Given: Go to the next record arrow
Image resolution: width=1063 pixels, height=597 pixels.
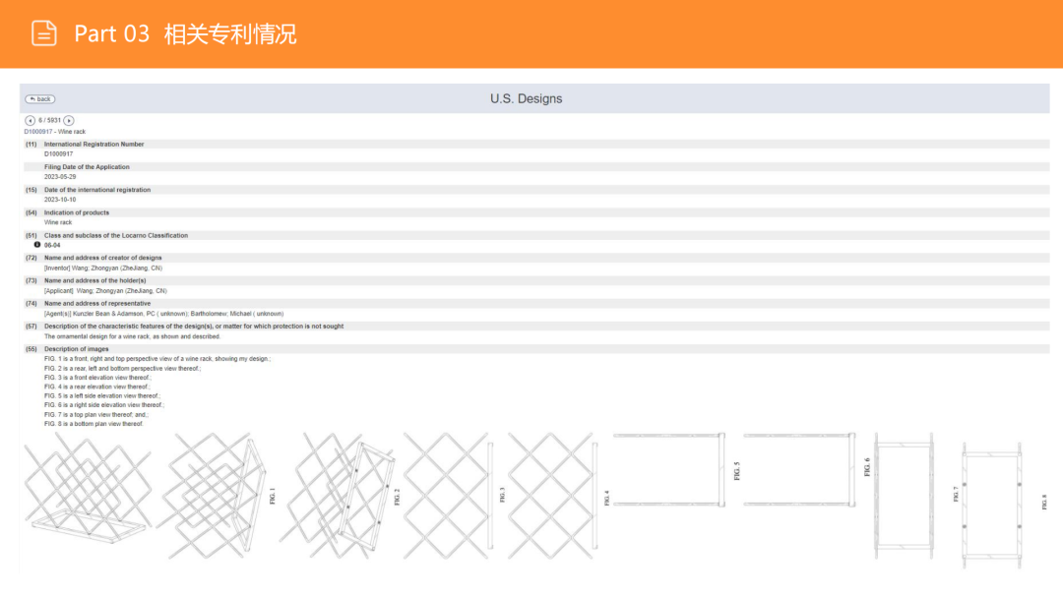Looking at the screenshot, I should [x=69, y=121].
